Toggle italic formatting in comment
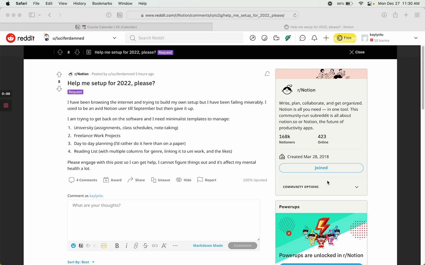 [127, 246]
